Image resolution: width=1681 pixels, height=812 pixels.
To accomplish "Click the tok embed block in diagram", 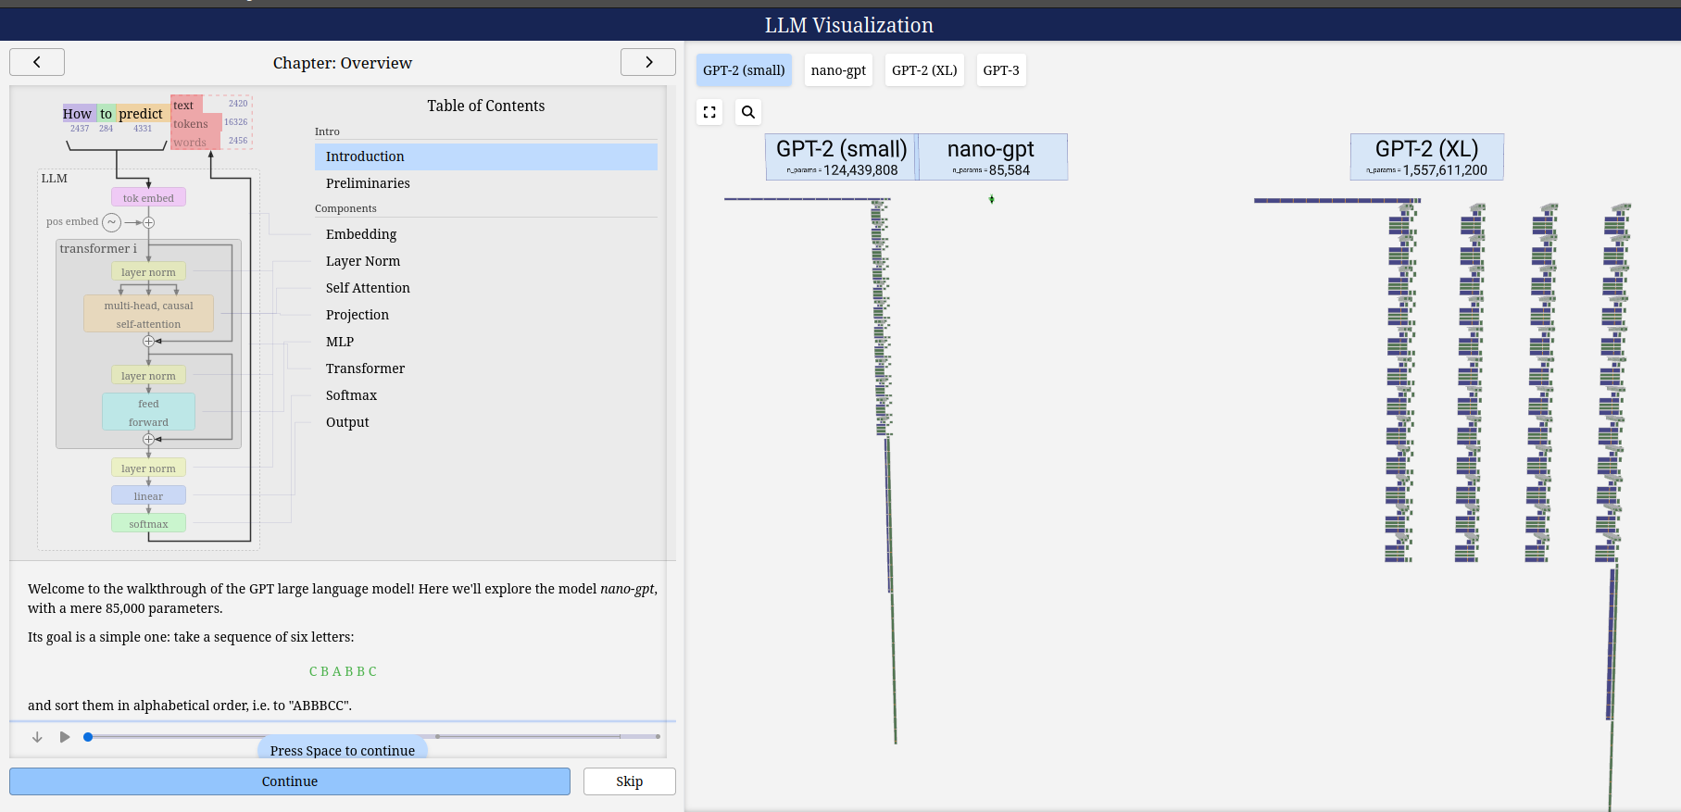I will tap(148, 197).
